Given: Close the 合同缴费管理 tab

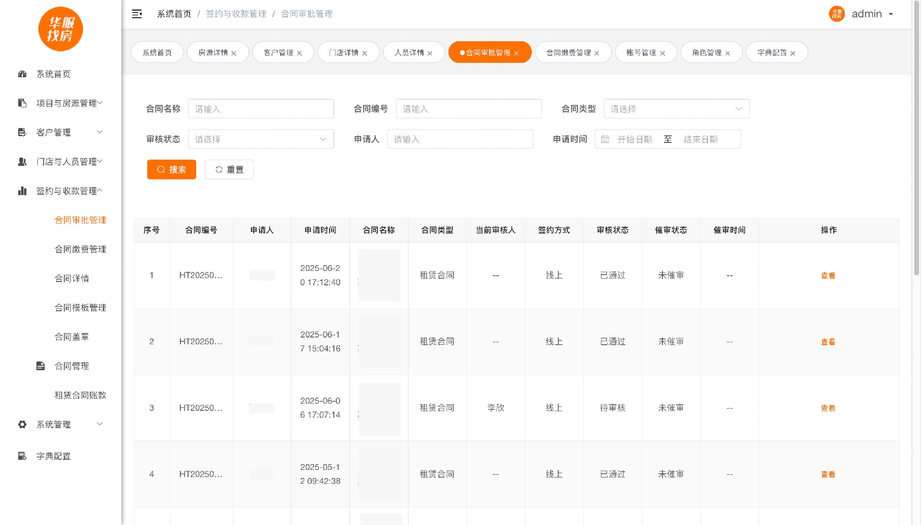Looking at the screenshot, I should tap(597, 53).
